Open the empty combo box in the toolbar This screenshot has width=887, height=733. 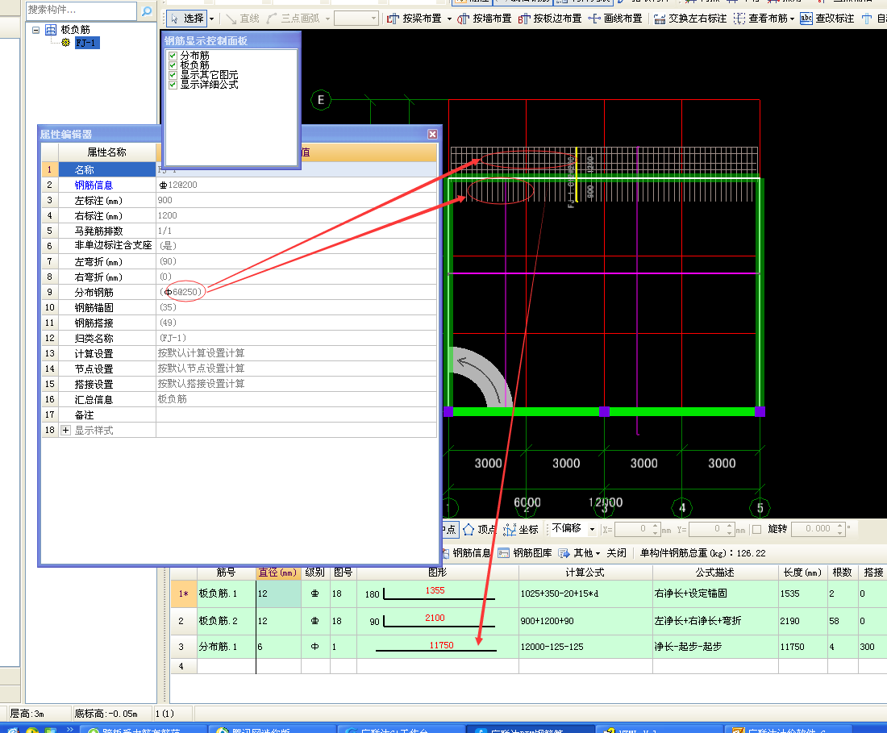pyautogui.click(x=356, y=19)
